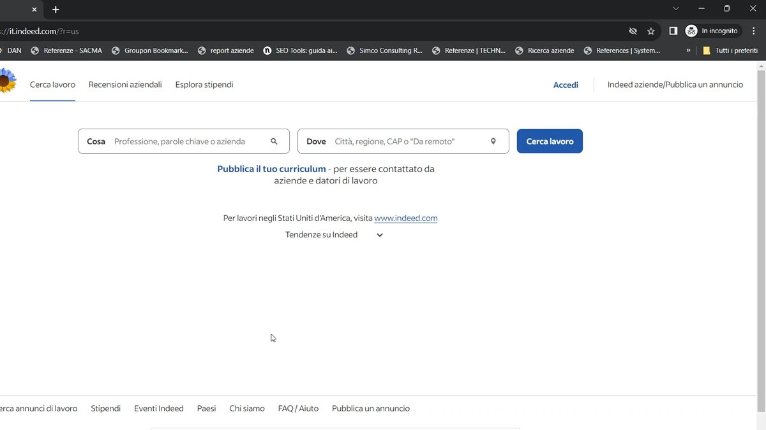Show more bookmarks via the chevron overflow
Viewport: 766px width, 430px height.
click(x=688, y=50)
